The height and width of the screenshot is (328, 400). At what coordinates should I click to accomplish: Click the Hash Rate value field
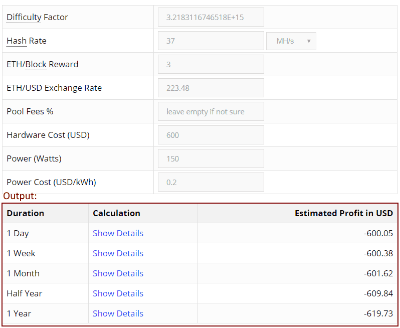[x=211, y=41]
